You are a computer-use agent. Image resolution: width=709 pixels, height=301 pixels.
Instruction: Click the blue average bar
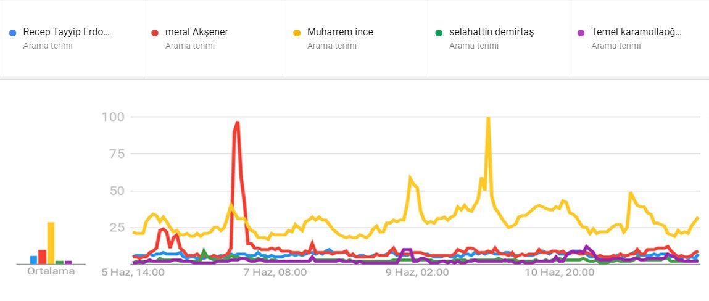pyautogui.click(x=33, y=260)
